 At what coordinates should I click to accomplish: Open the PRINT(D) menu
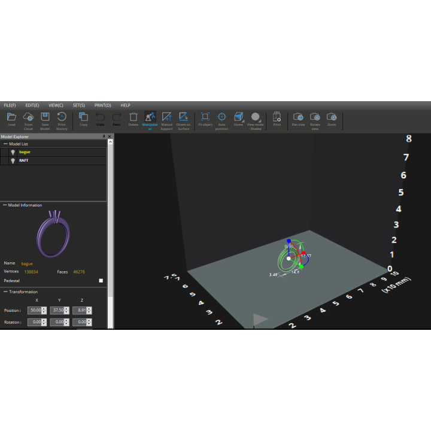(x=102, y=105)
